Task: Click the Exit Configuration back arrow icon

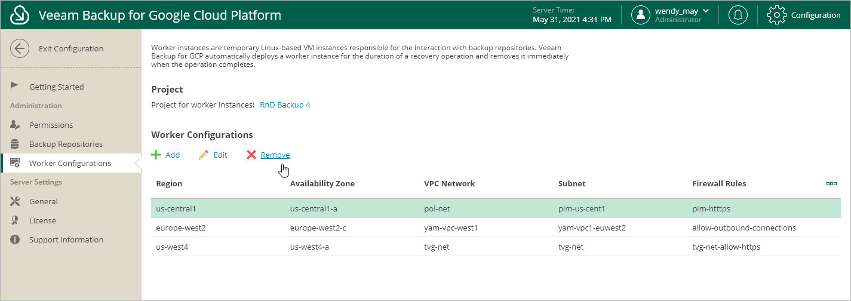Action: coord(20,49)
